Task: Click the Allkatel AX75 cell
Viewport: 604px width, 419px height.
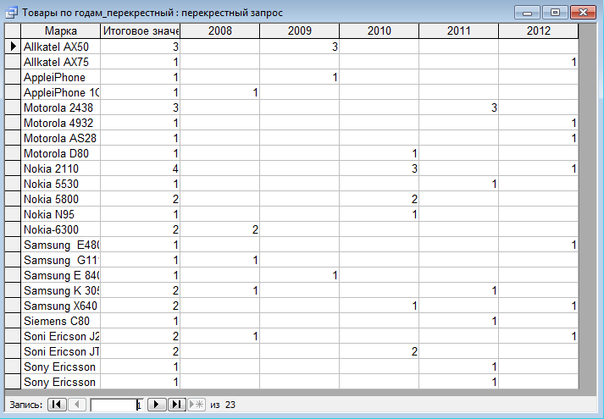Action: tap(60, 62)
